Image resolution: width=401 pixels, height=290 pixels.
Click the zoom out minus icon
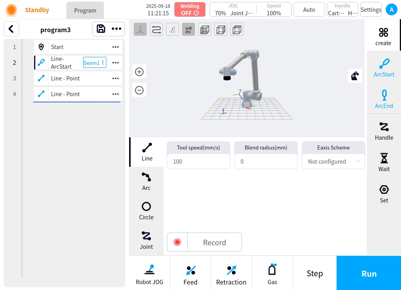139,90
